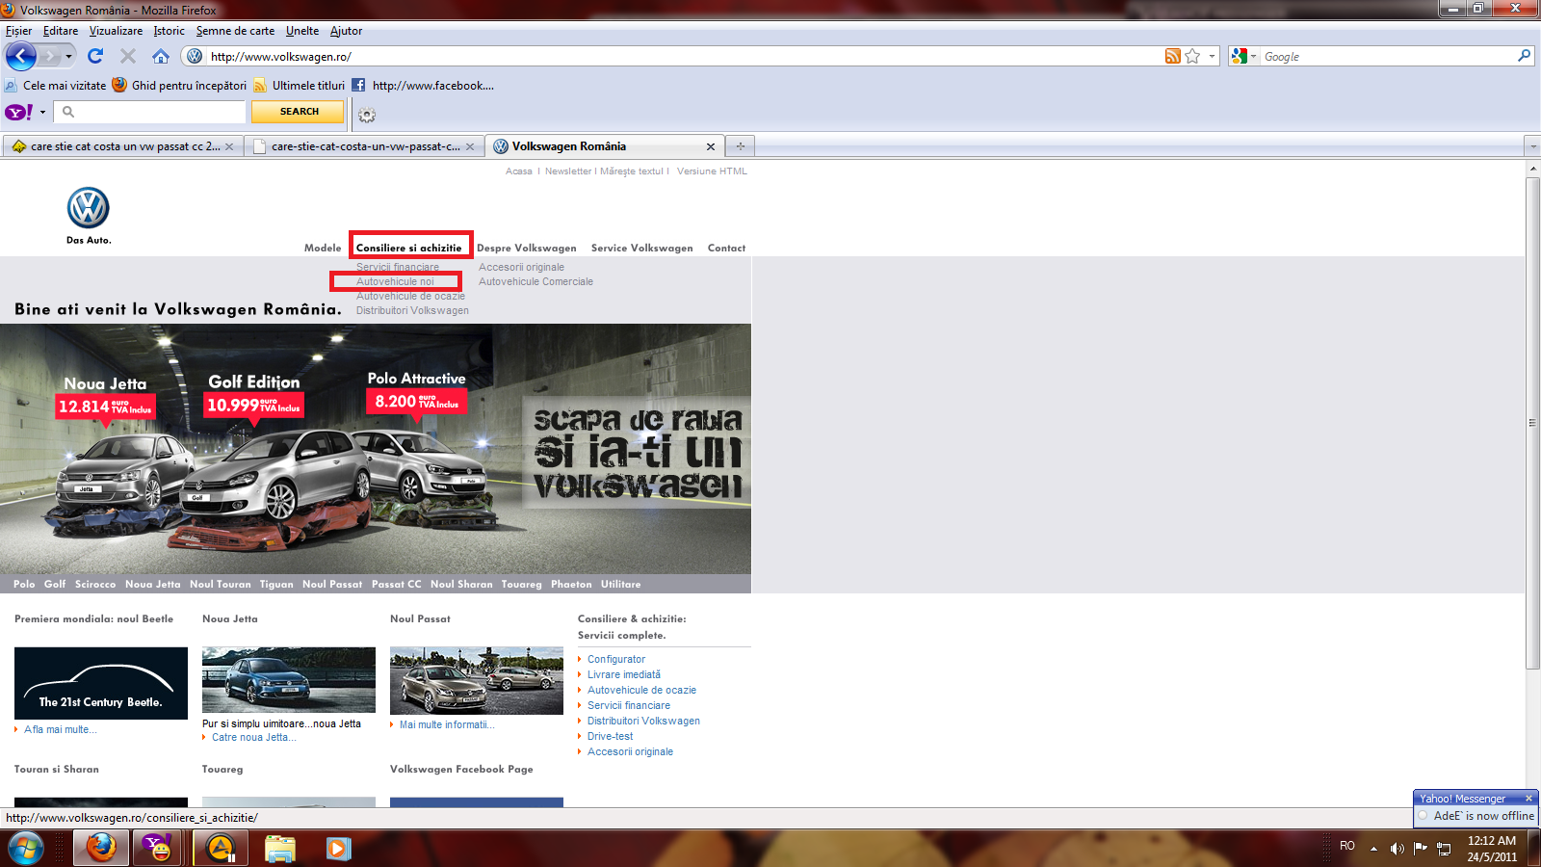Image resolution: width=1541 pixels, height=867 pixels.
Task: Open the new tab plus button
Action: coord(740,146)
